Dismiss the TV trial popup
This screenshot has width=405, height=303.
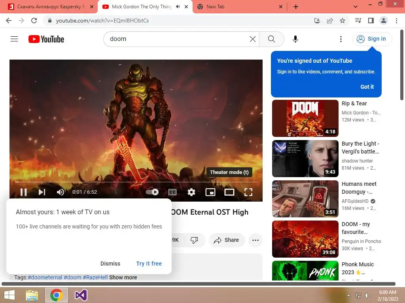[x=110, y=264]
